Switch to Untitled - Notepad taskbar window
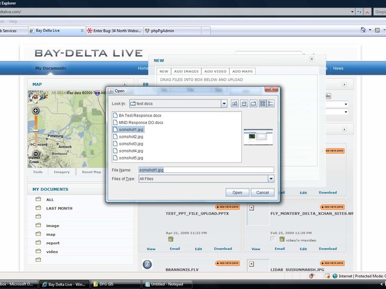 (x=167, y=284)
